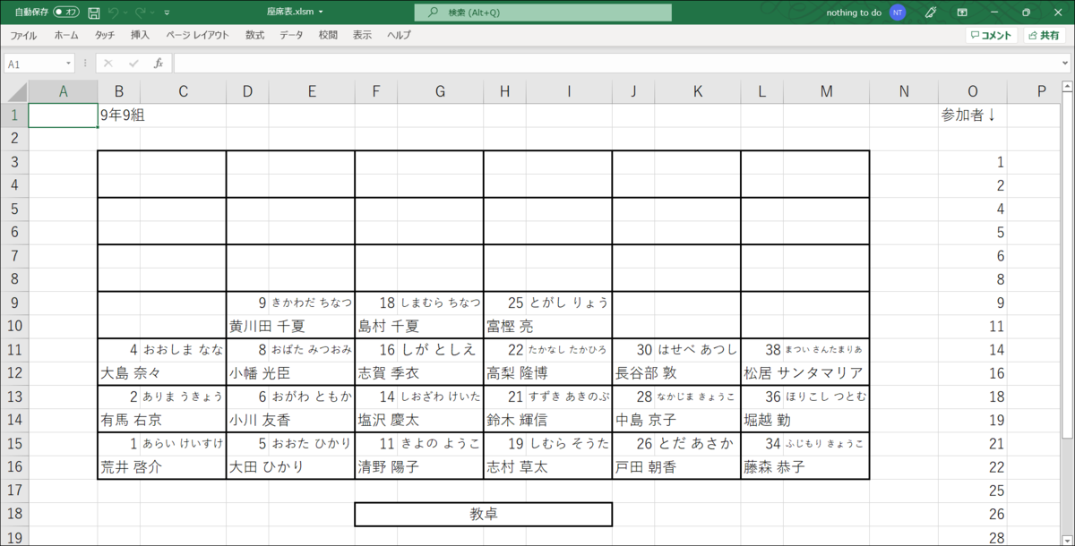
Task: Open the ファイル menu tab
Action: [x=23, y=35]
